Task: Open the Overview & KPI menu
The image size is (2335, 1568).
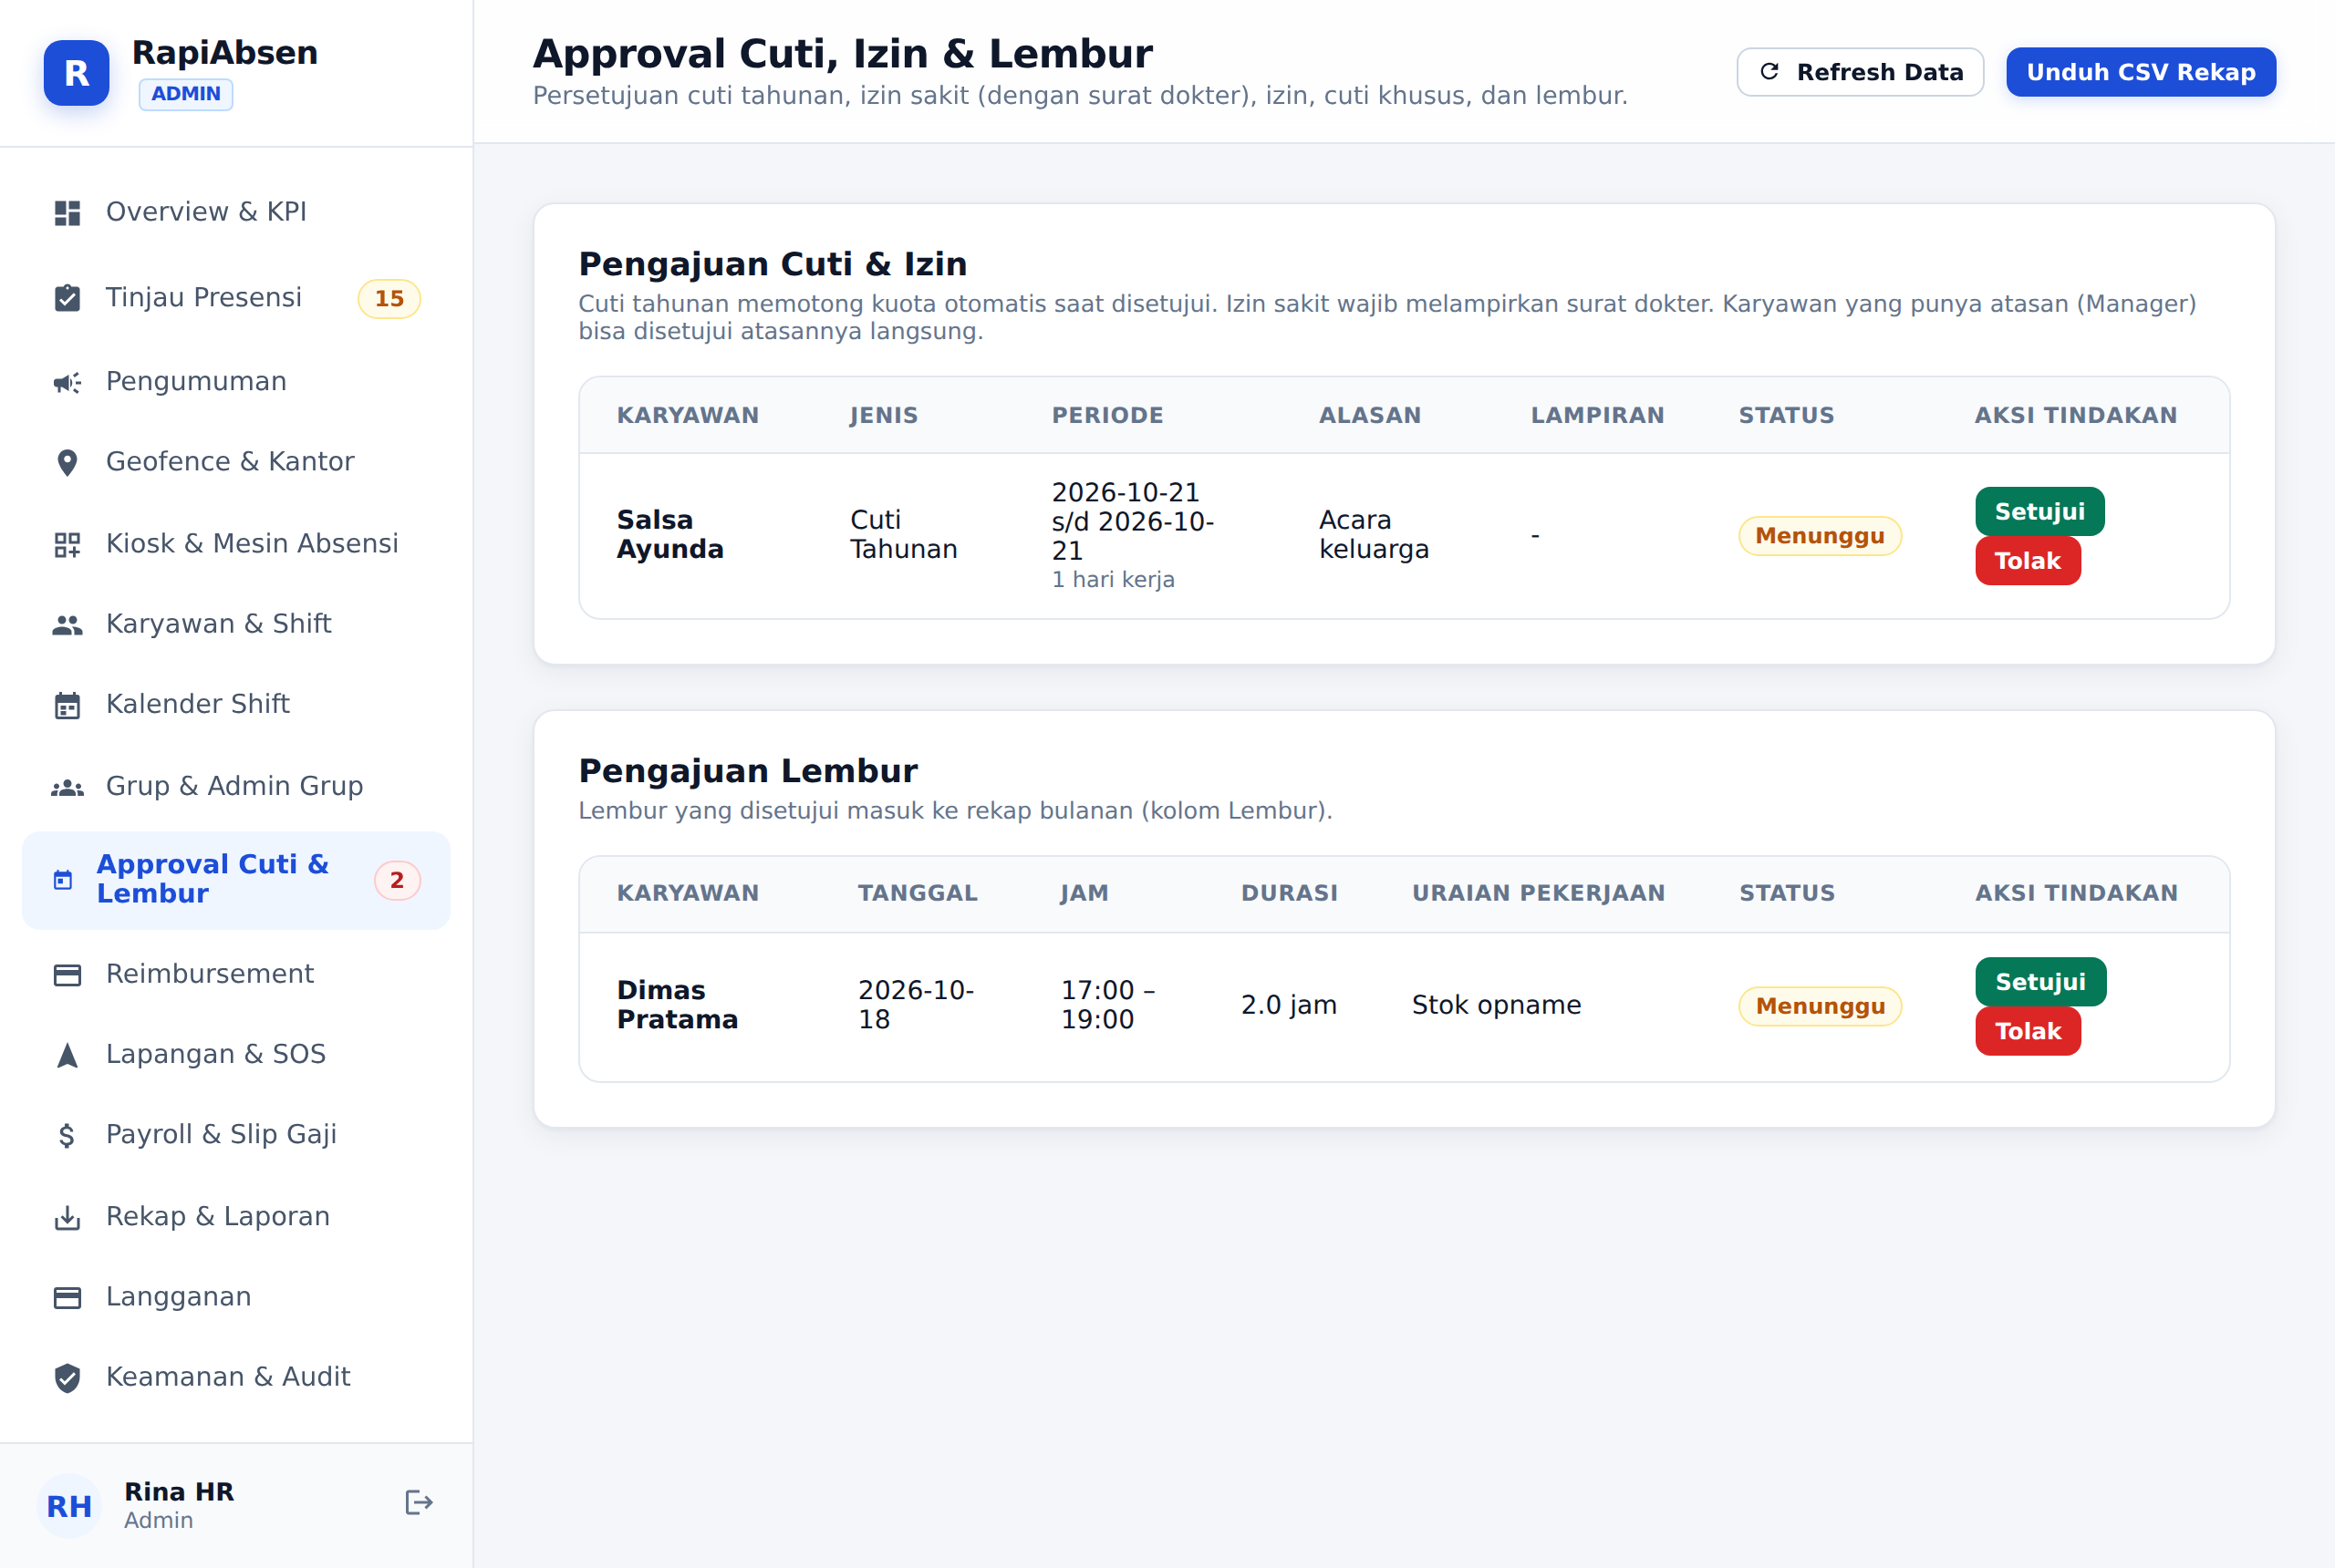Action: [236, 212]
